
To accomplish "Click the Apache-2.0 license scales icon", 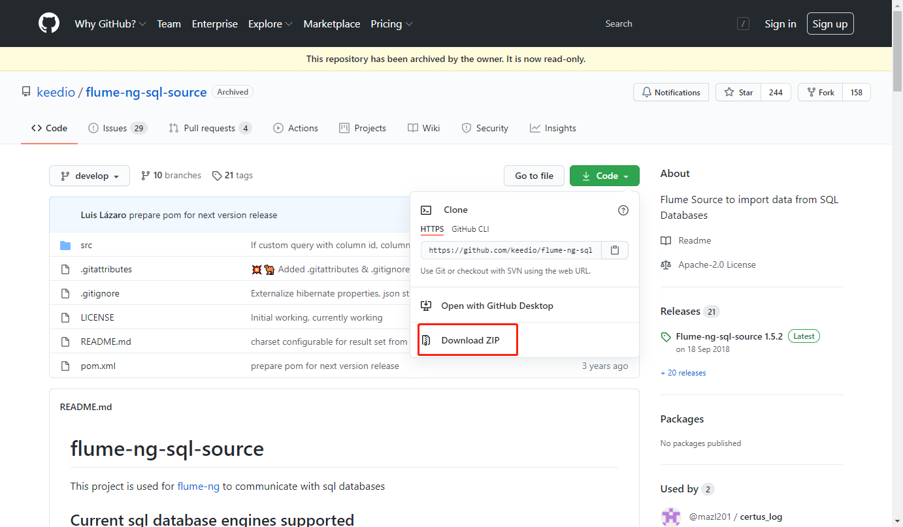I will [x=665, y=264].
